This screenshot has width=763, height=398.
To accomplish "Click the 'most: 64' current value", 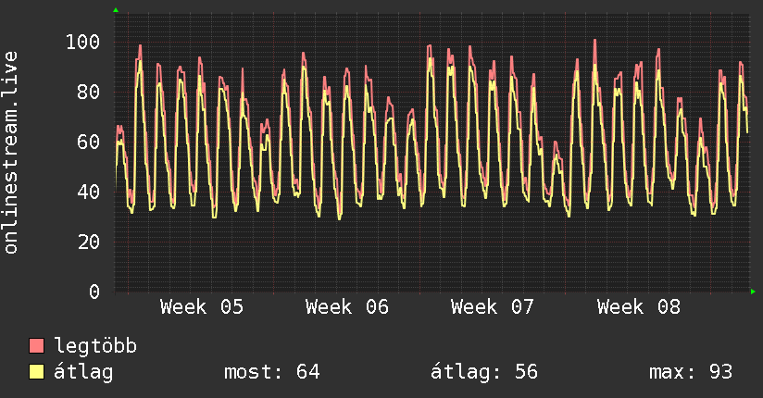I will pos(272,372).
